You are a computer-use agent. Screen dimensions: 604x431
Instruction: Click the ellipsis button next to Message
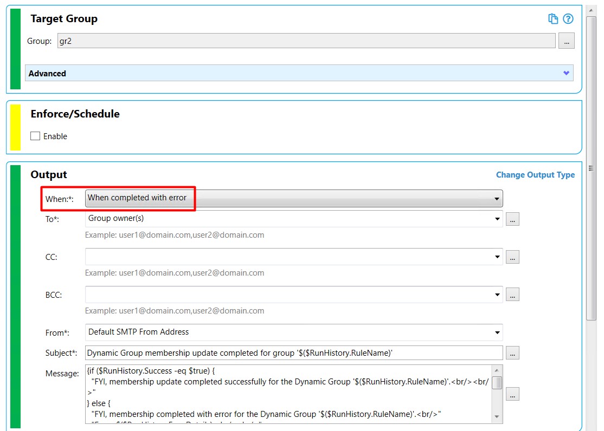coord(512,394)
